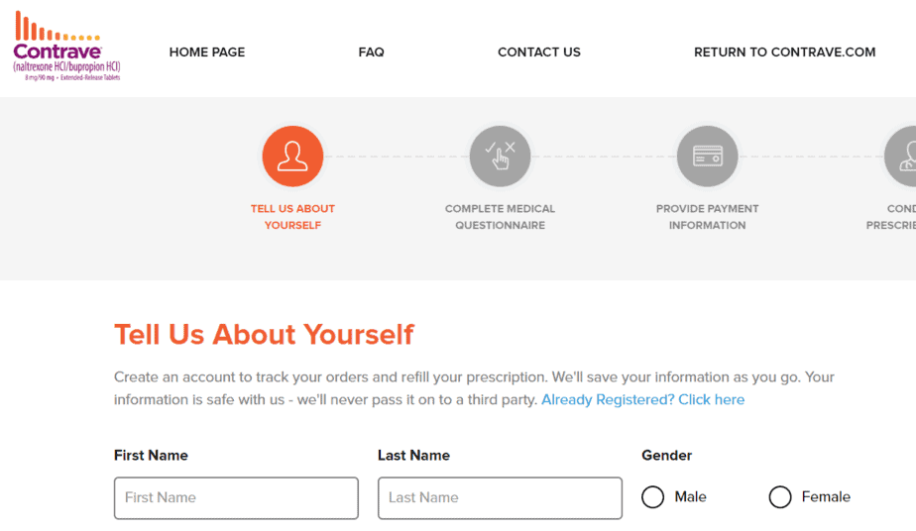Select the Male gender option

[653, 497]
